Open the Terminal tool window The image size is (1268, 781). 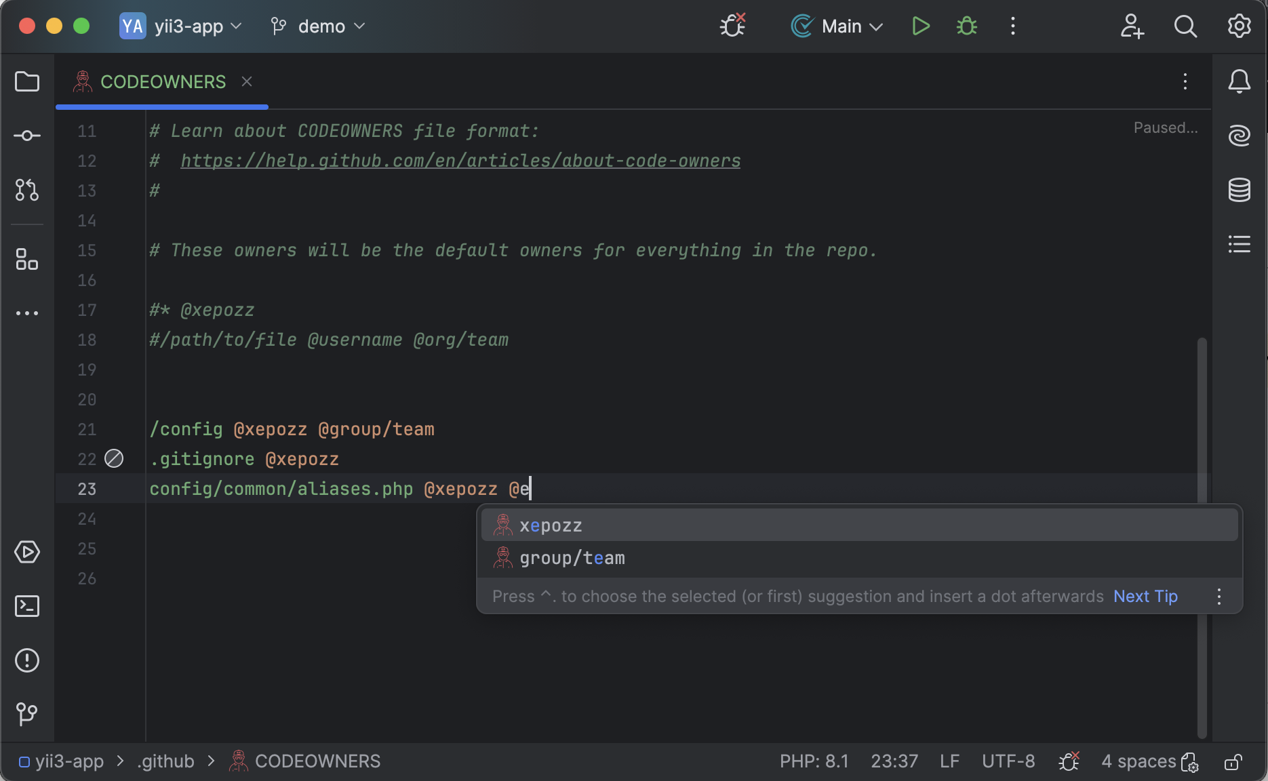pyautogui.click(x=27, y=606)
